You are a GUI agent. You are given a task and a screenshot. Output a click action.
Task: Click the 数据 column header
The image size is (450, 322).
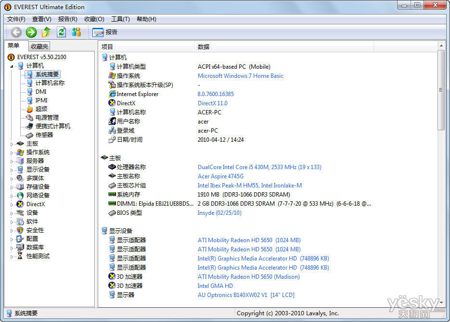click(284, 47)
